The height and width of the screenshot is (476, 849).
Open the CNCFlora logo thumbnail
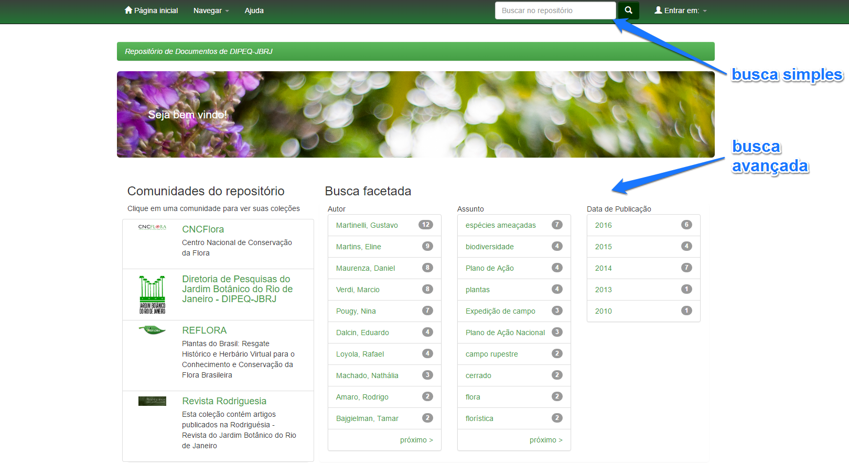click(x=152, y=227)
